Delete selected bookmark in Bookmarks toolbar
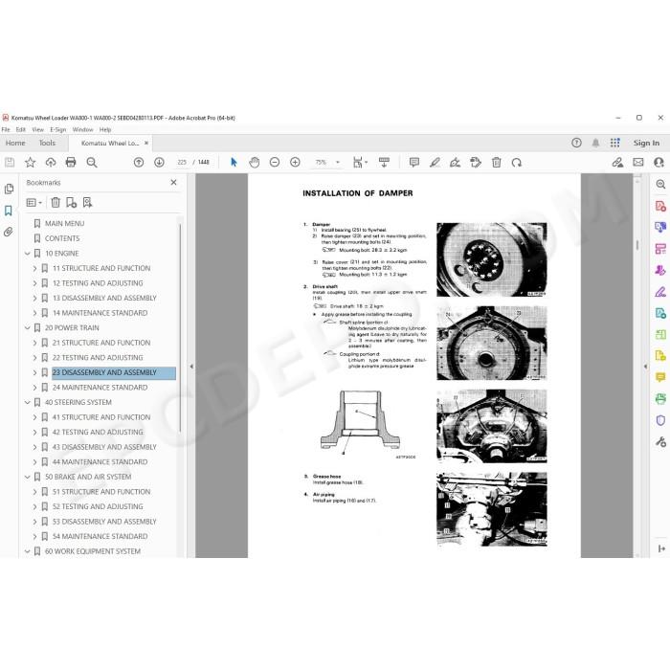 (56, 203)
